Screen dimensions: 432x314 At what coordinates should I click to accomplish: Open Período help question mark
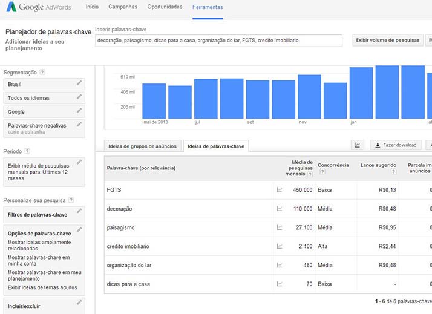[x=27, y=151]
